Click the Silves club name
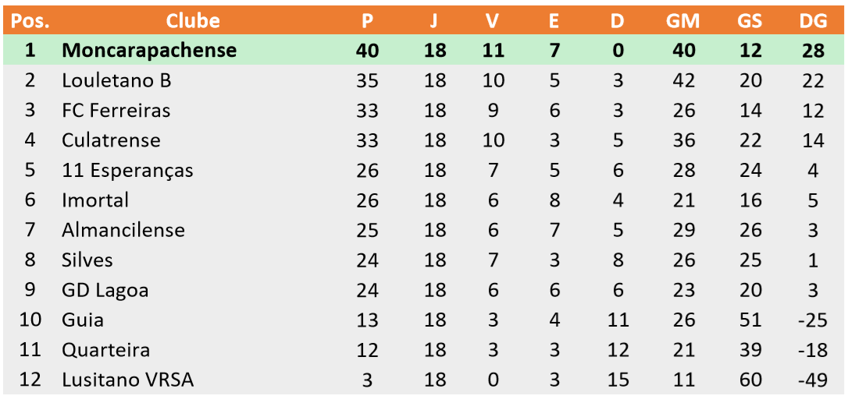The height and width of the screenshot is (396, 848). pyautogui.click(x=87, y=260)
